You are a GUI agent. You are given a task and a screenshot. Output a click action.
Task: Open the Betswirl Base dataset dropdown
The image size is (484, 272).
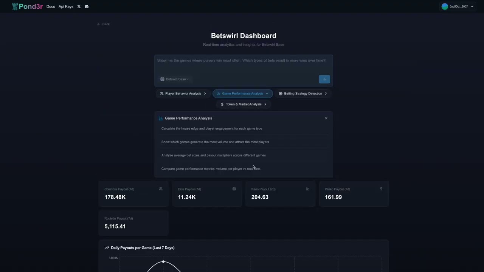174,79
